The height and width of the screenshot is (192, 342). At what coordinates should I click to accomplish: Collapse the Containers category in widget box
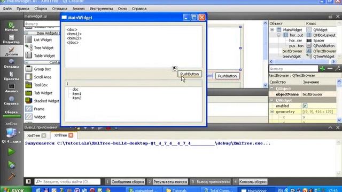click(x=27, y=62)
